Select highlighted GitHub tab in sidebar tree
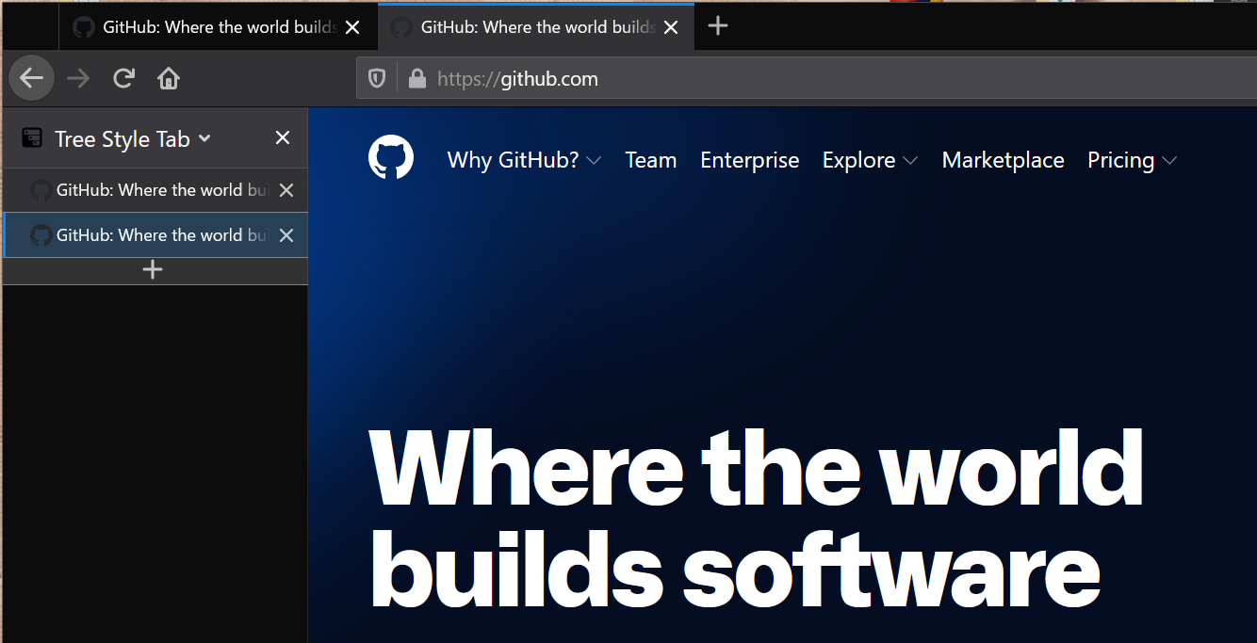The width and height of the screenshot is (1257, 643). (155, 235)
